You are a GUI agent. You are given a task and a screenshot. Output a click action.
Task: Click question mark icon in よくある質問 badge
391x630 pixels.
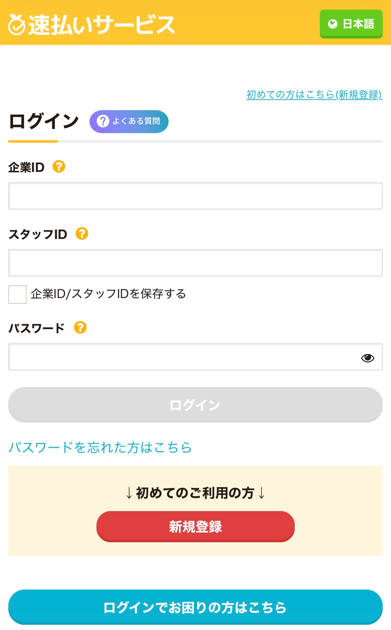(x=103, y=121)
